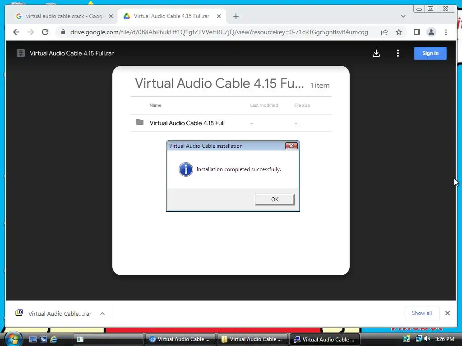The height and width of the screenshot is (346, 462).
Task: Click the blue Sign in button
Action: (430, 53)
